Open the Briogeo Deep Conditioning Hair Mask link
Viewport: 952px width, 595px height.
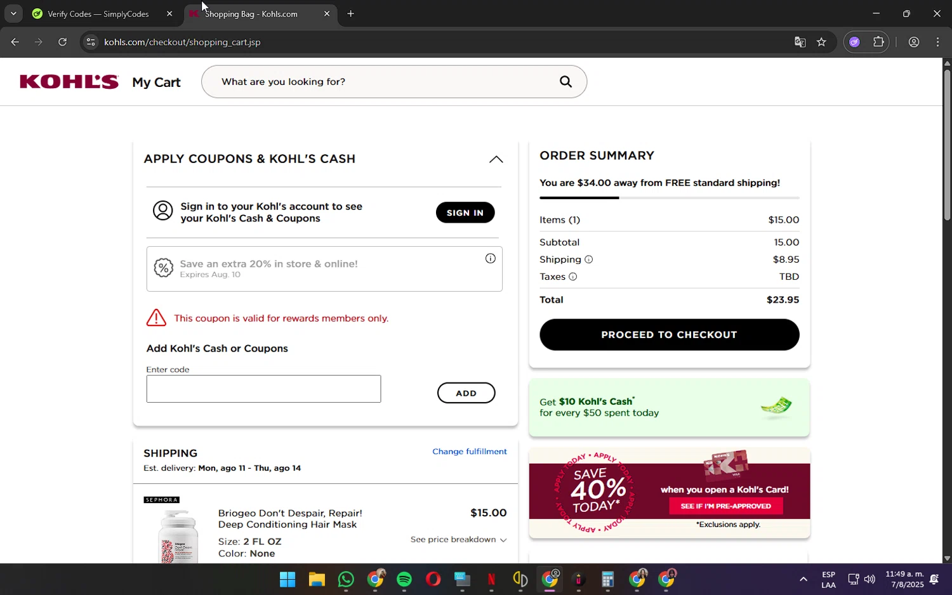(290, 518)
